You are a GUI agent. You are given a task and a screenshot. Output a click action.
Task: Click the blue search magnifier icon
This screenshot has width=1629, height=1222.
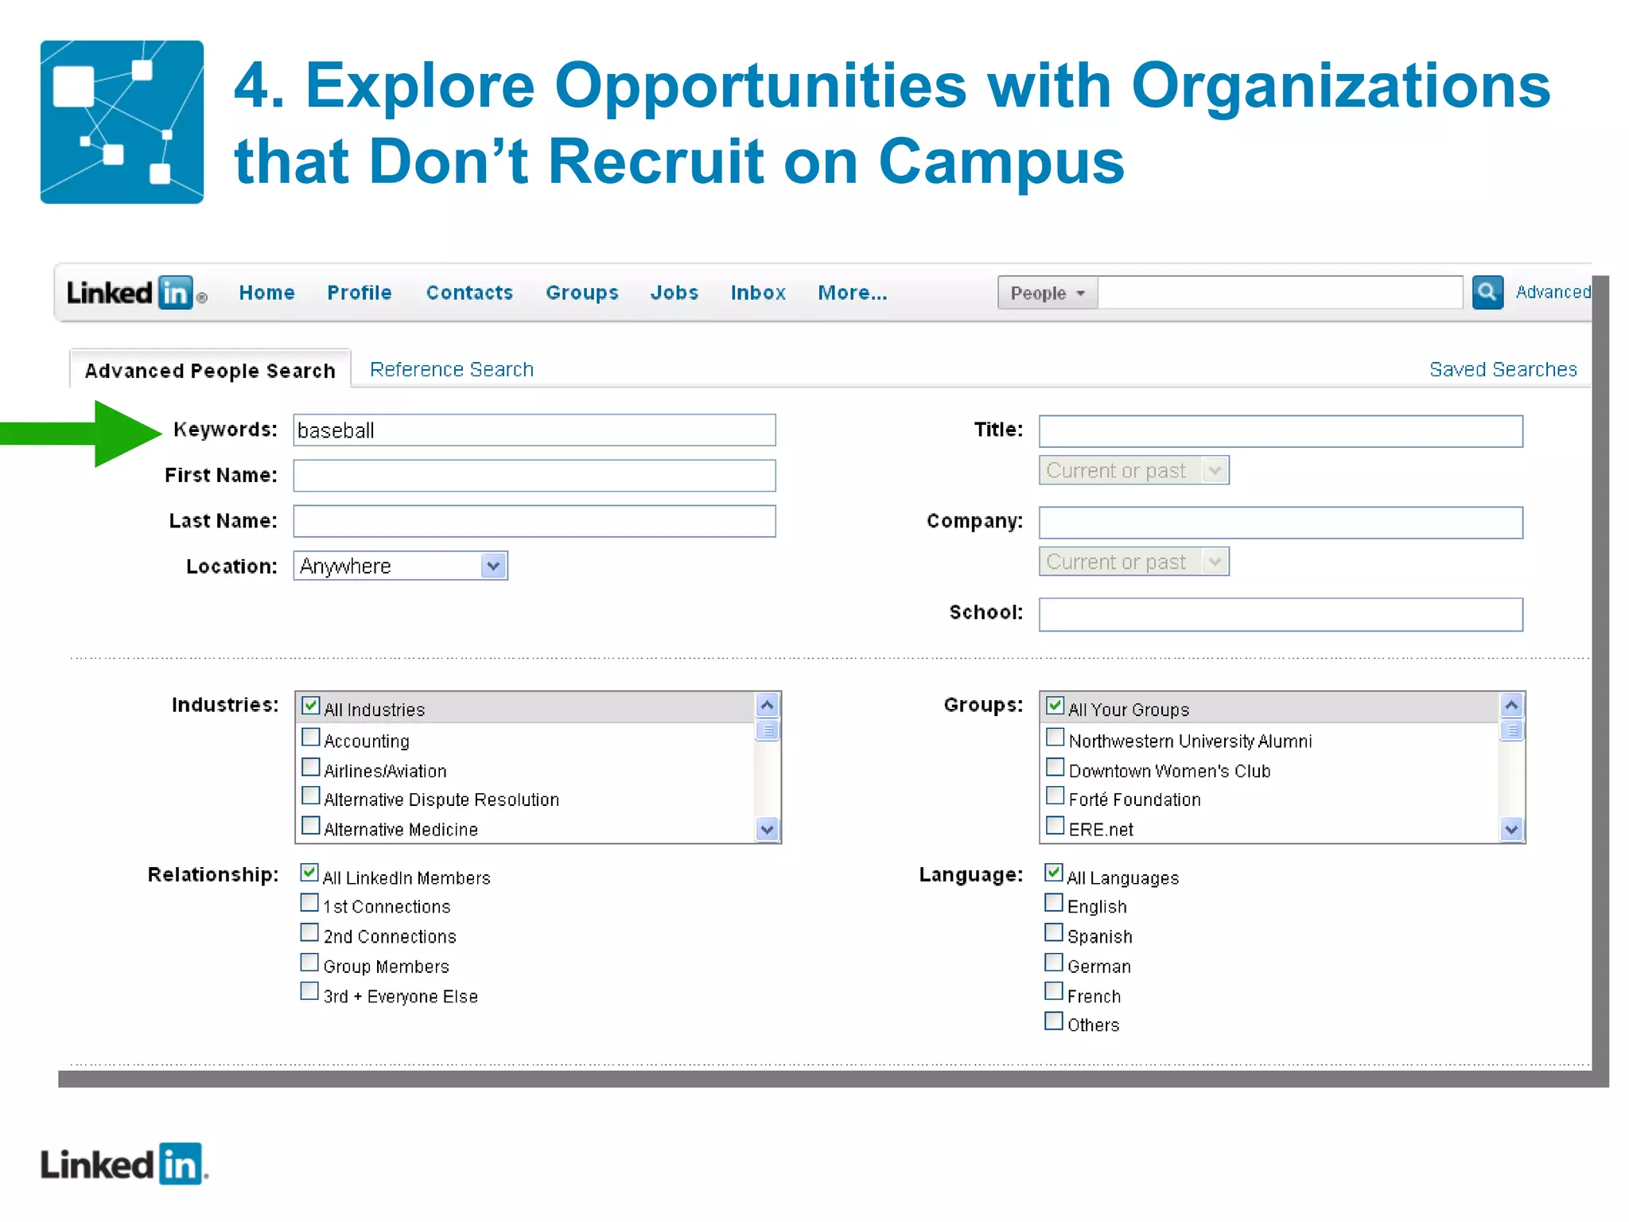(1487, 292)
